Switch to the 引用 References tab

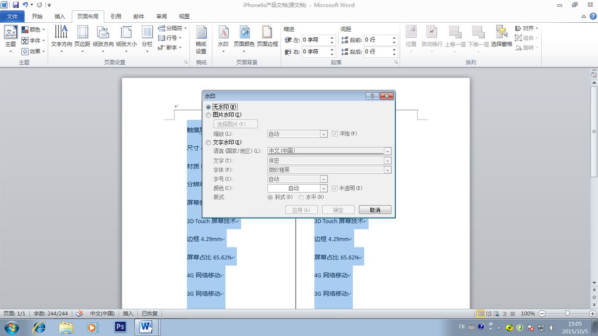point(116,16)
